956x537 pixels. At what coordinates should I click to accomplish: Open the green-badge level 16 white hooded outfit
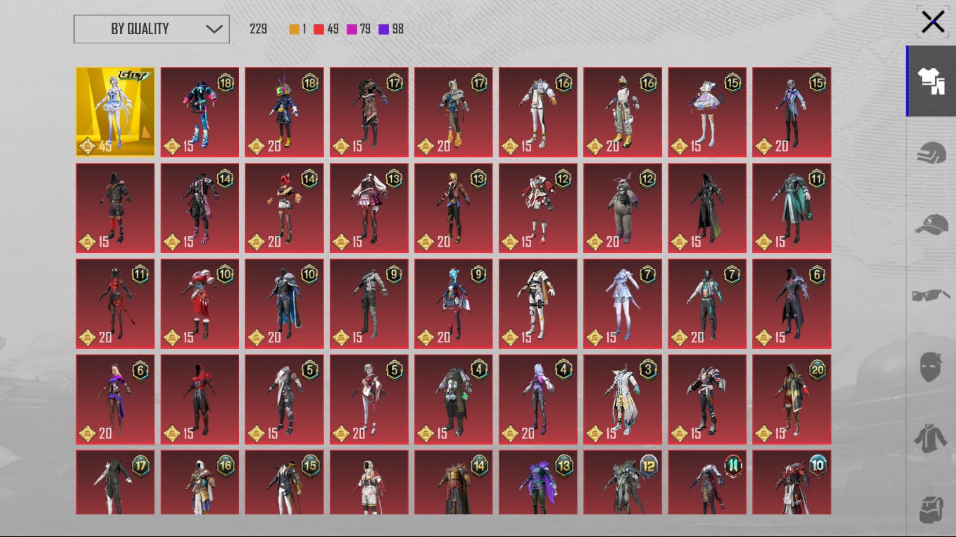click(x=200, y=482)
